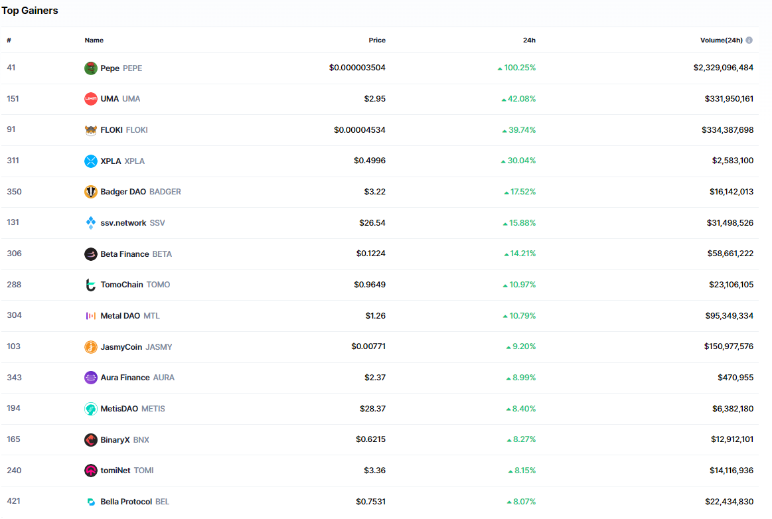Click the Pepe coin frog icon
The height and width of the screenshot is (519, 772).
pos(91,68)
